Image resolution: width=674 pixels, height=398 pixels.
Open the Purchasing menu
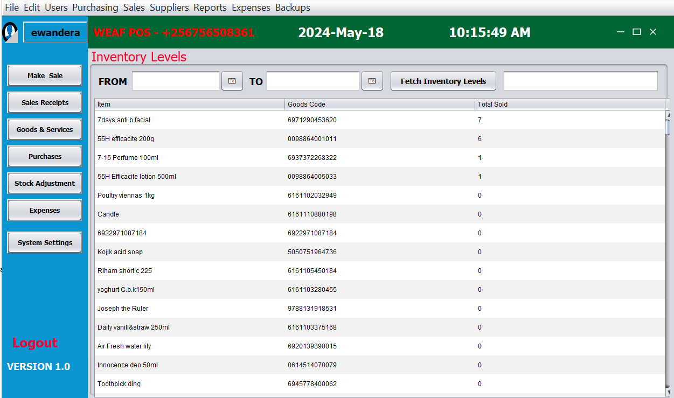coord(95,8)
